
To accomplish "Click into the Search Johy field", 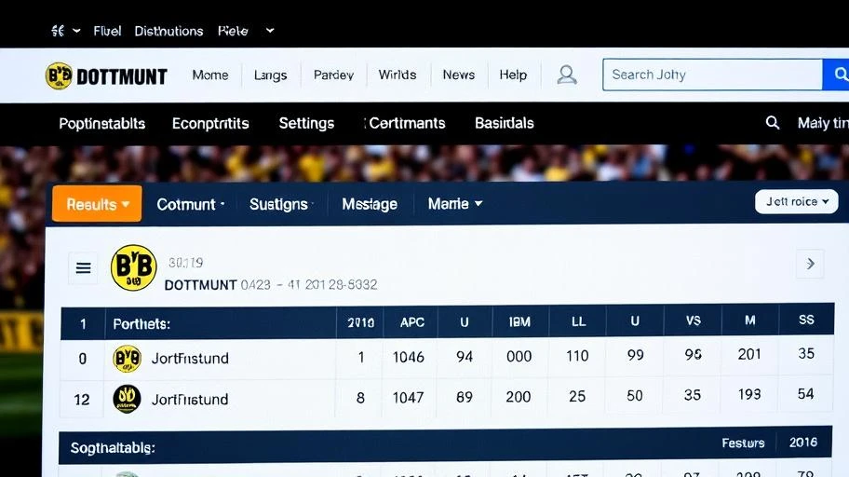I will click(x=711, y=75).
